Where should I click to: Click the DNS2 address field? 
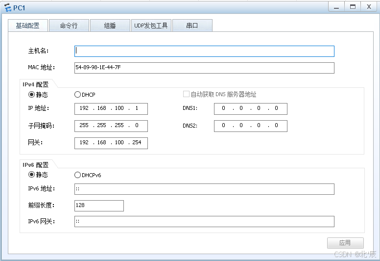[x=251, y=126]
